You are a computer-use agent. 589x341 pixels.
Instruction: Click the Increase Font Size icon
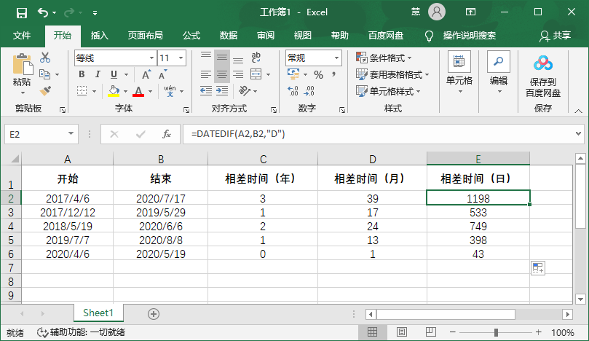click(x=146, y=74)
